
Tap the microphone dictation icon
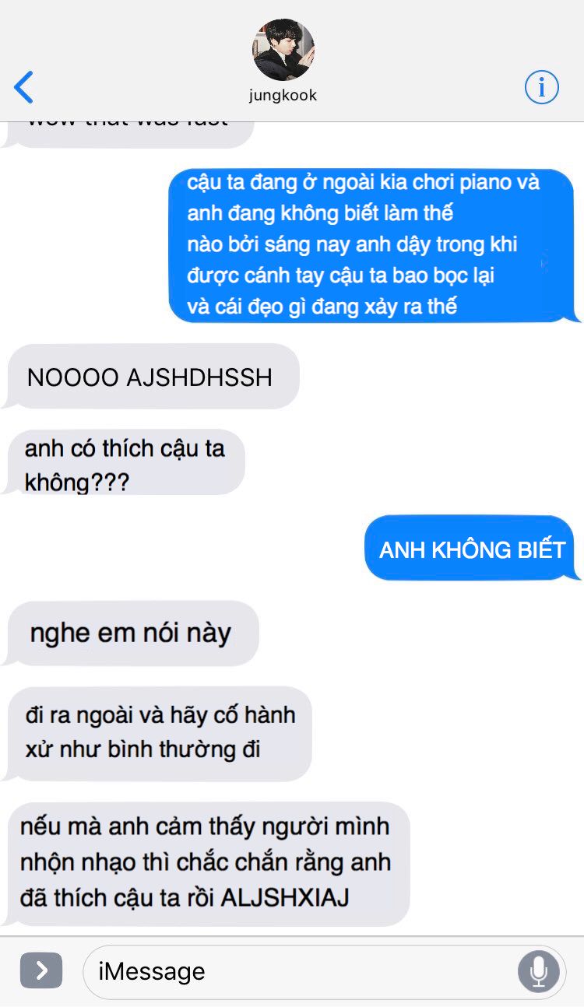click(538, 970)
